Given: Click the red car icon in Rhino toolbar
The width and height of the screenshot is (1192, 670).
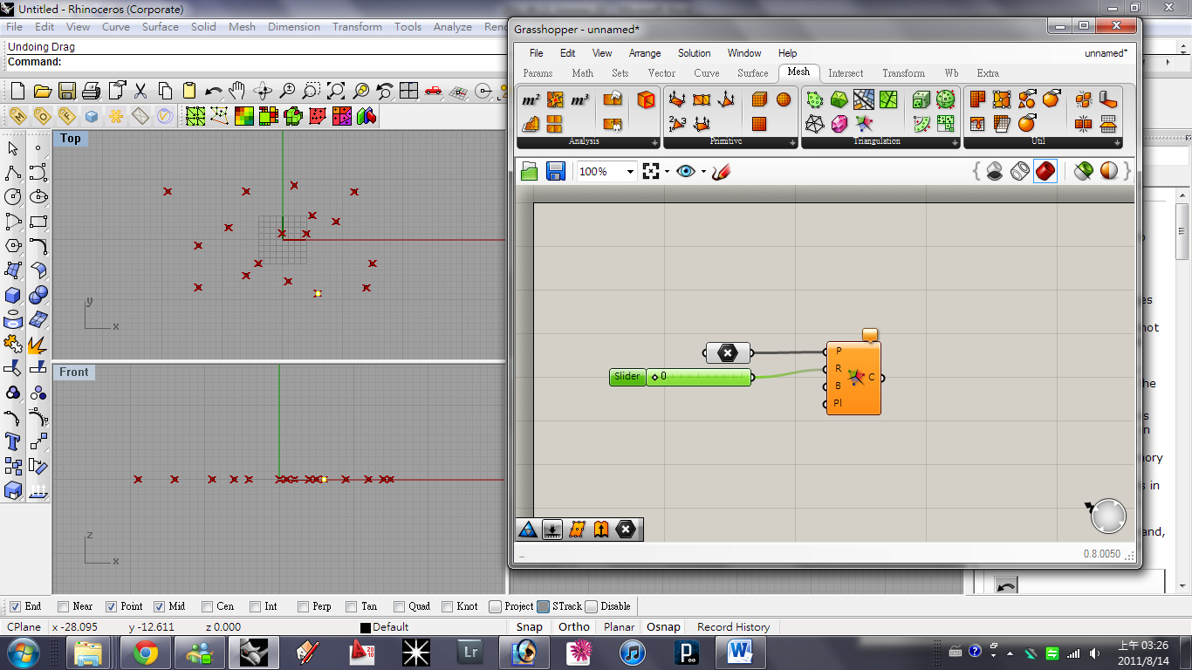Looking at the screenshot, I should [434, 91].
